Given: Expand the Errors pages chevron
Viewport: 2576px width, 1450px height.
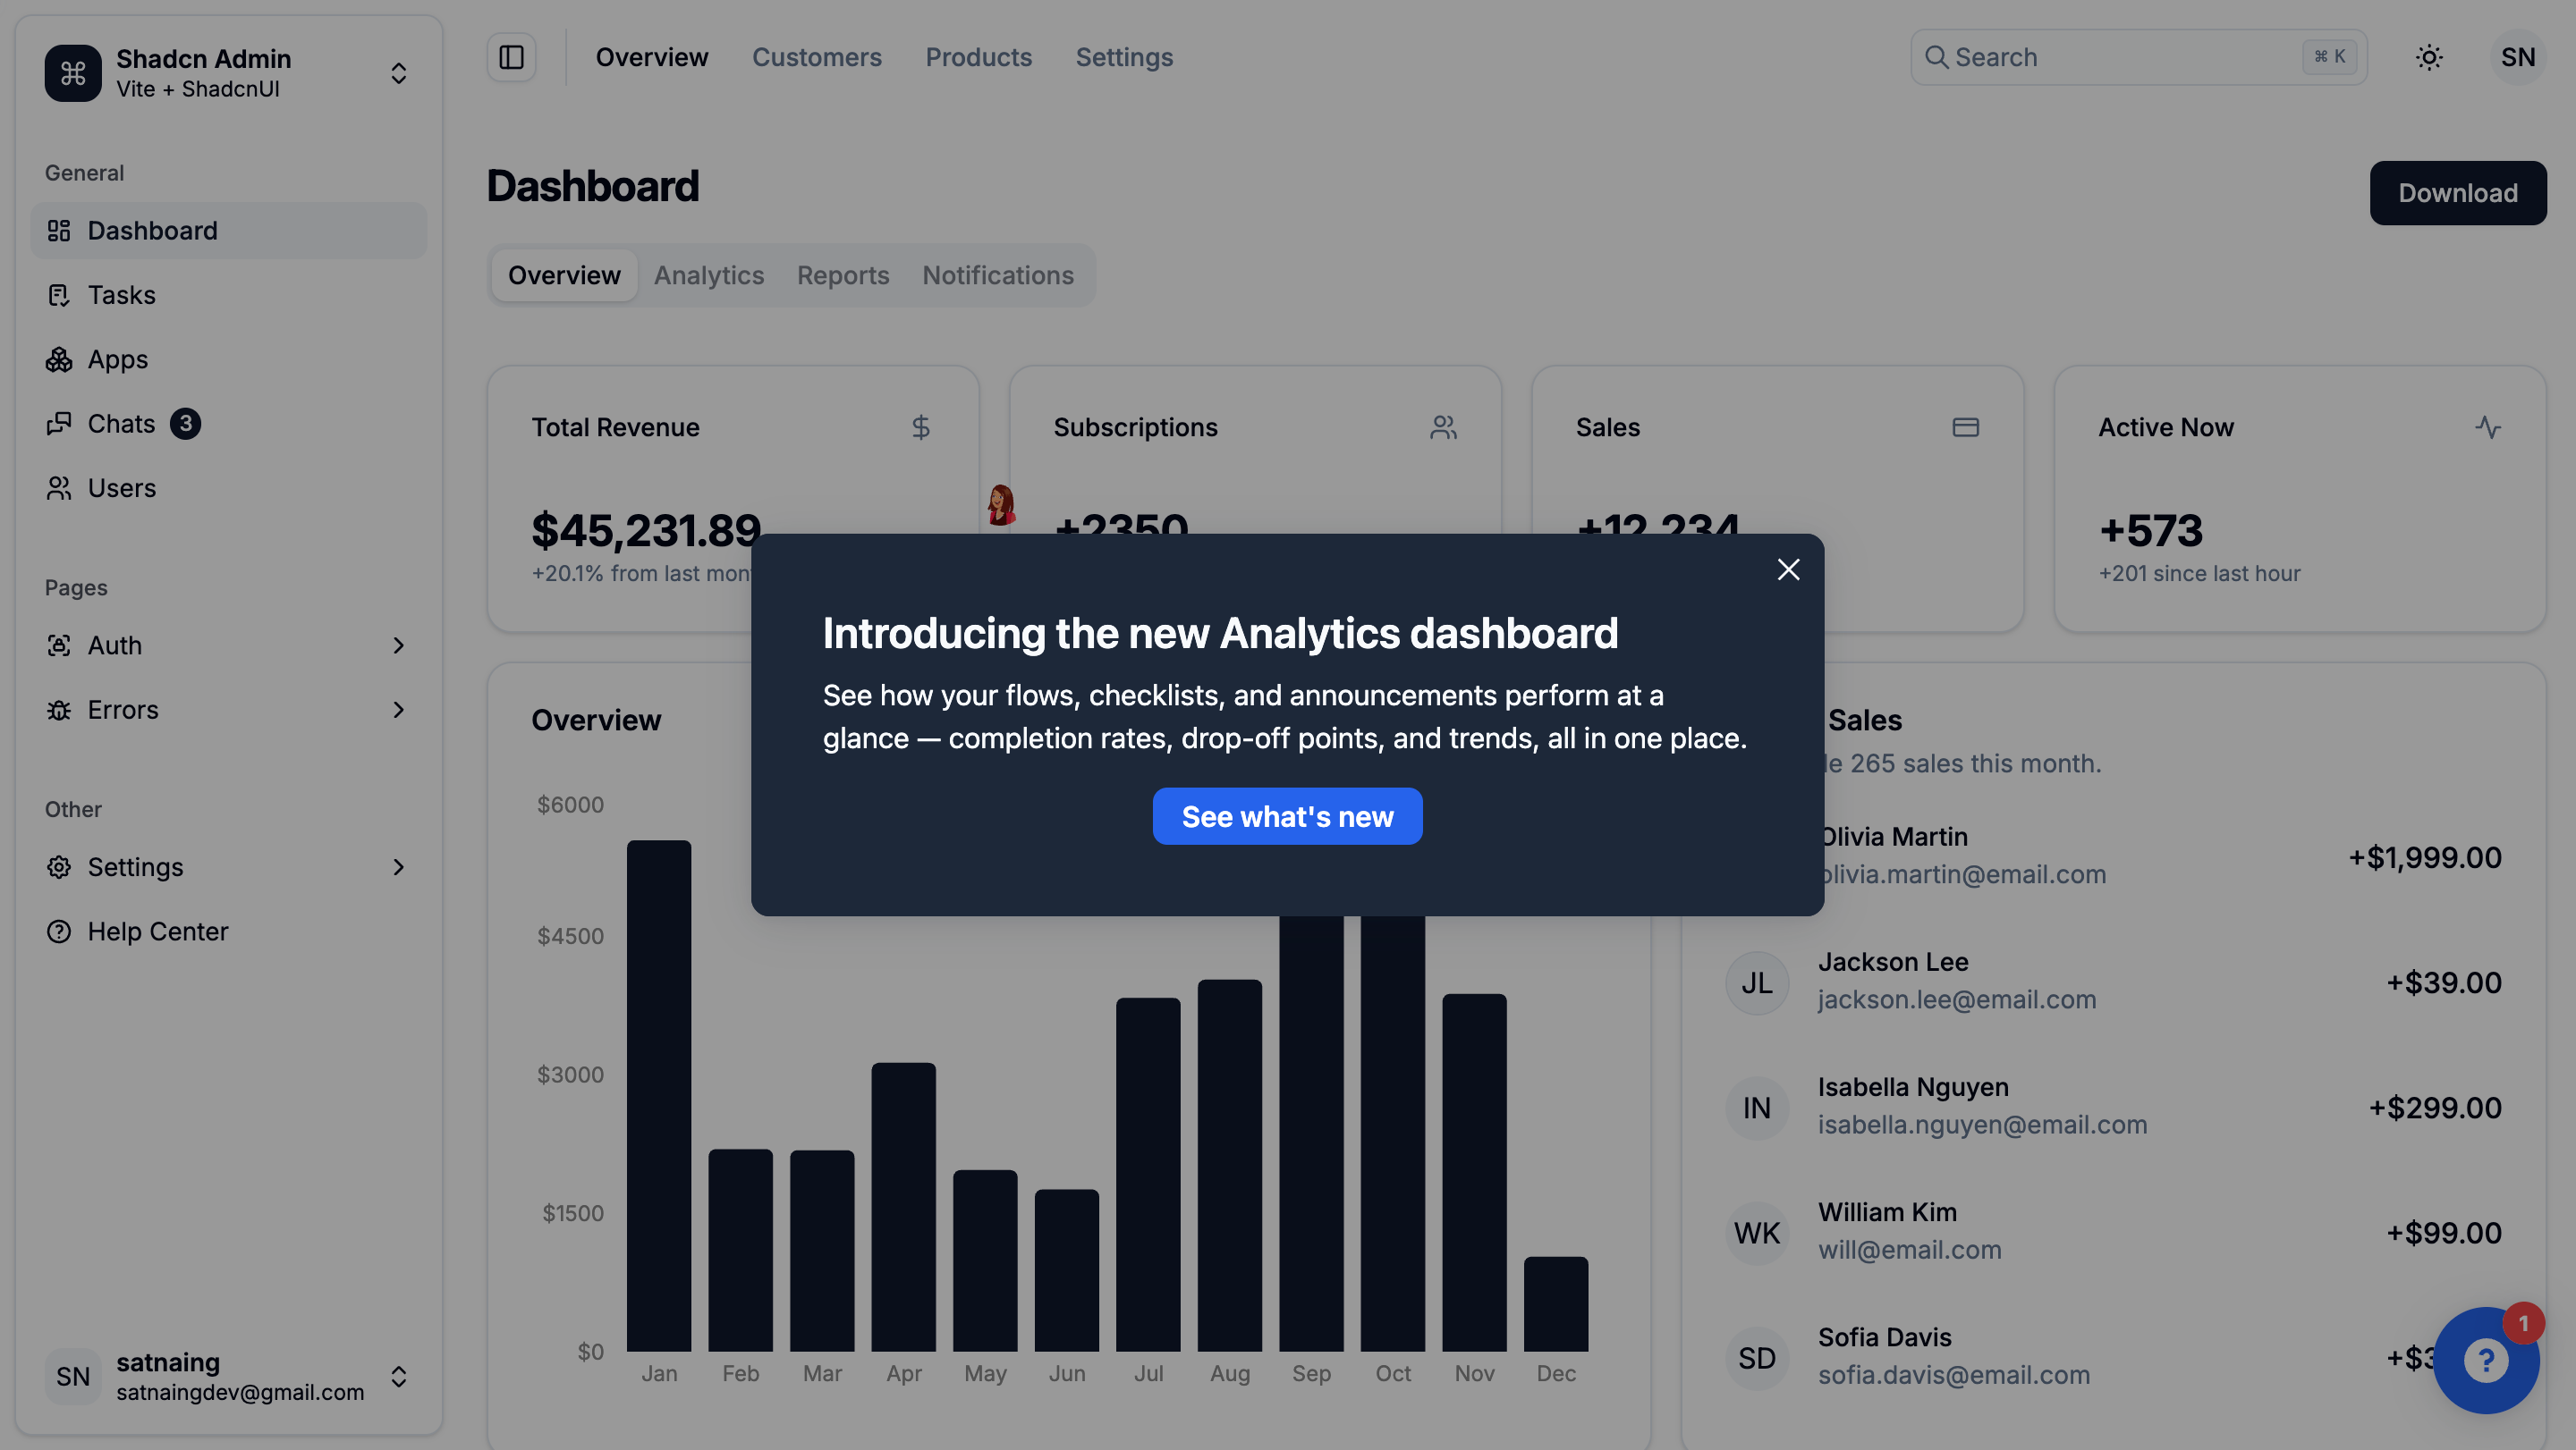Looking at the screenshot, I should click(398, 710).
